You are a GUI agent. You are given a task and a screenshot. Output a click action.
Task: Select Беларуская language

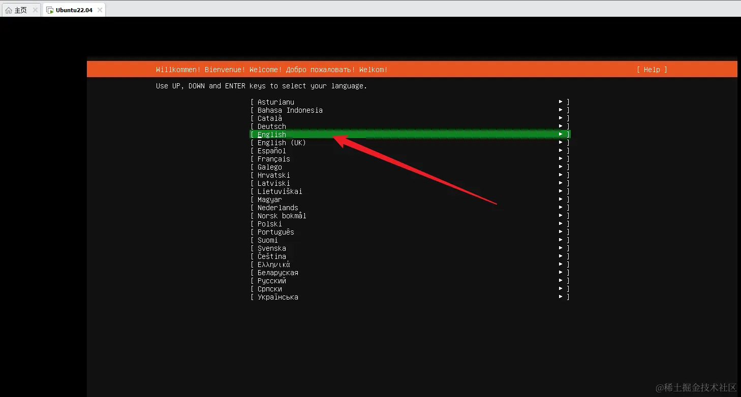410,273
